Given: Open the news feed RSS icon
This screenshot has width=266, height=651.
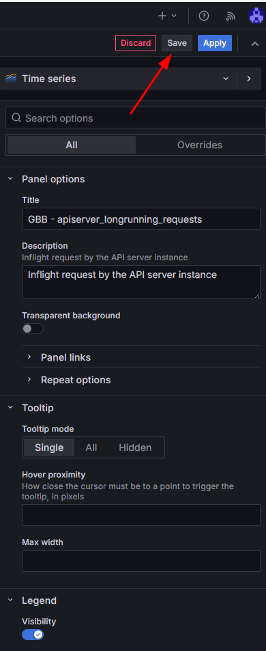Looking at the screenshot, I should pos(231,16).
